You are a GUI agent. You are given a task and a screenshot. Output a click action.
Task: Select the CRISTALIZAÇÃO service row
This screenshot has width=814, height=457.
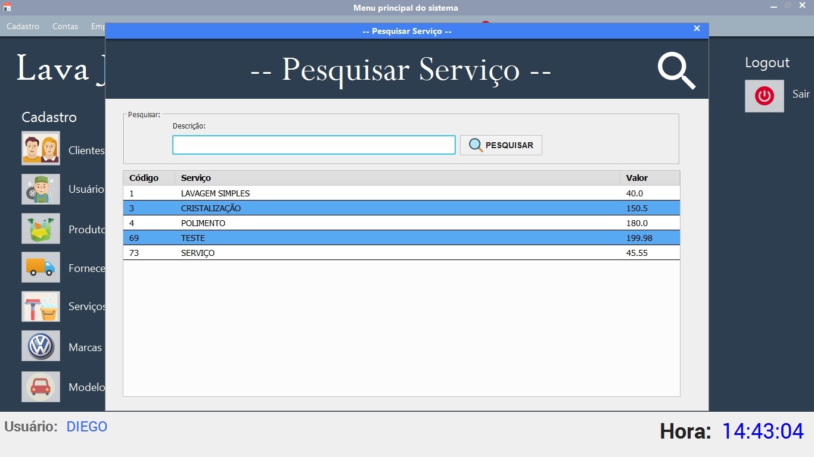(402, 208)
